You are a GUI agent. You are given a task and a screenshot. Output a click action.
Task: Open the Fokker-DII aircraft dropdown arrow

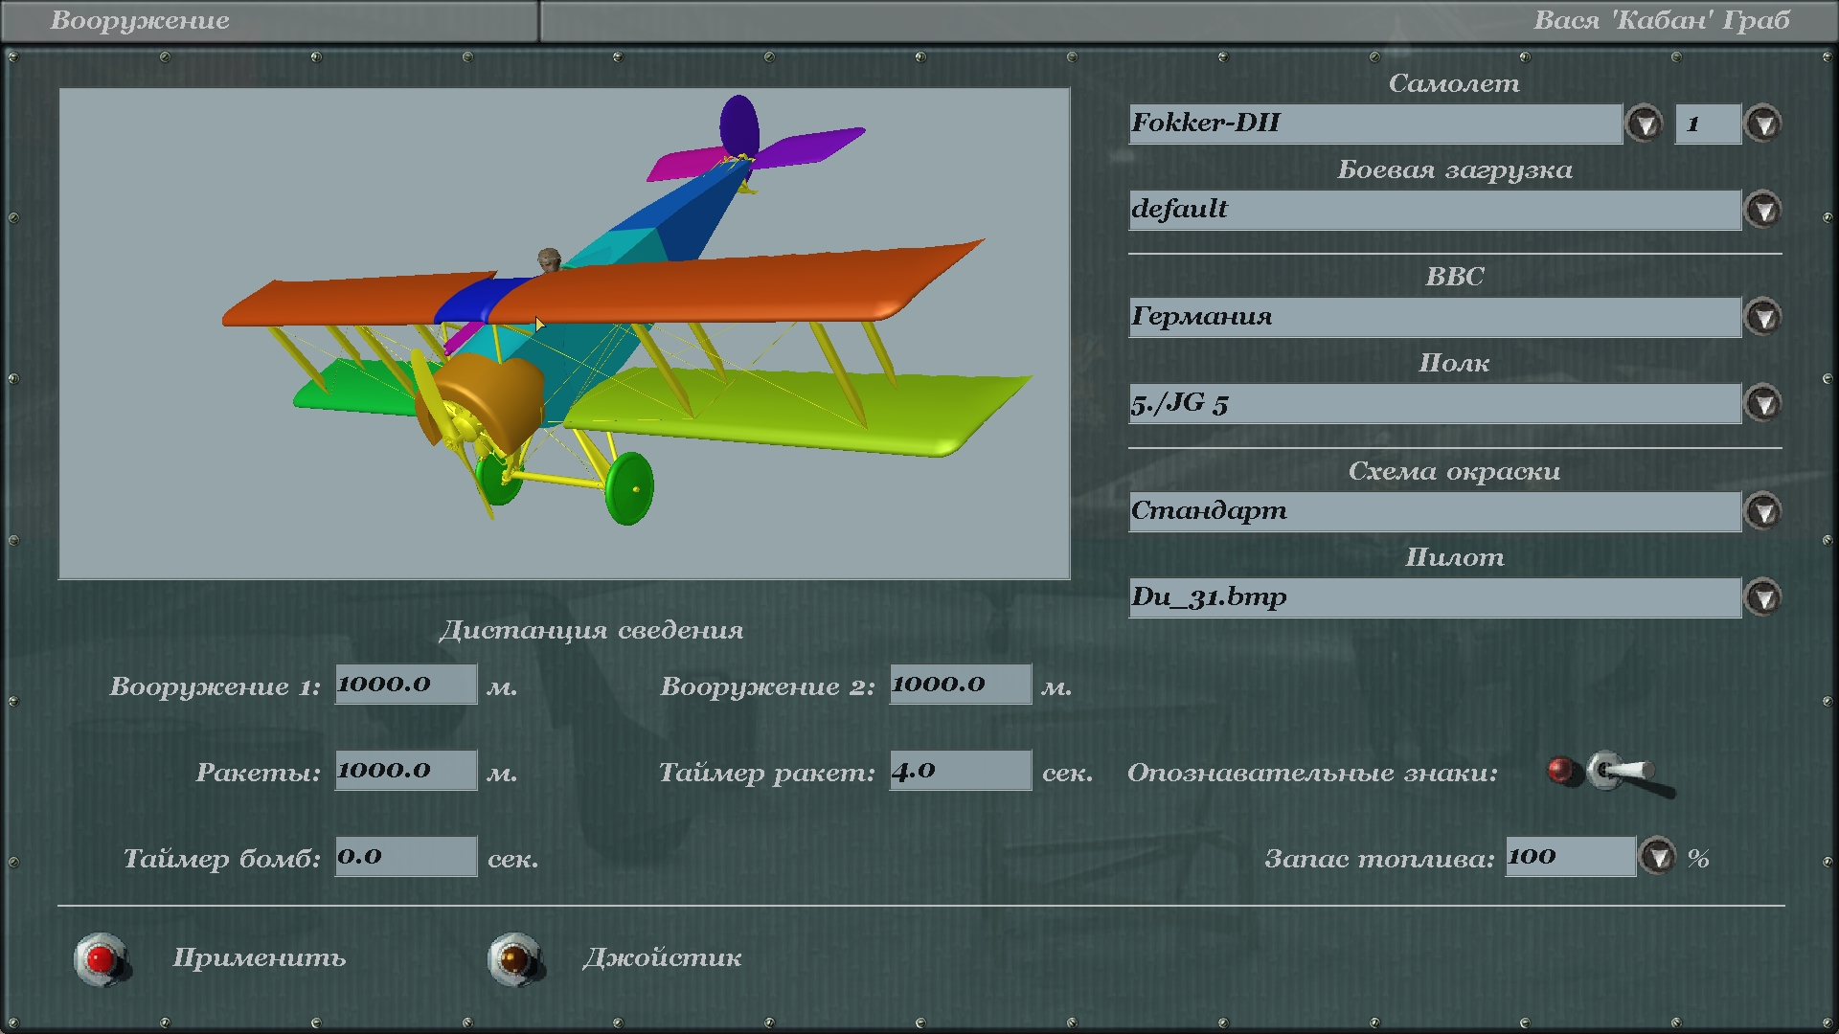click(x=1645, y=124)
